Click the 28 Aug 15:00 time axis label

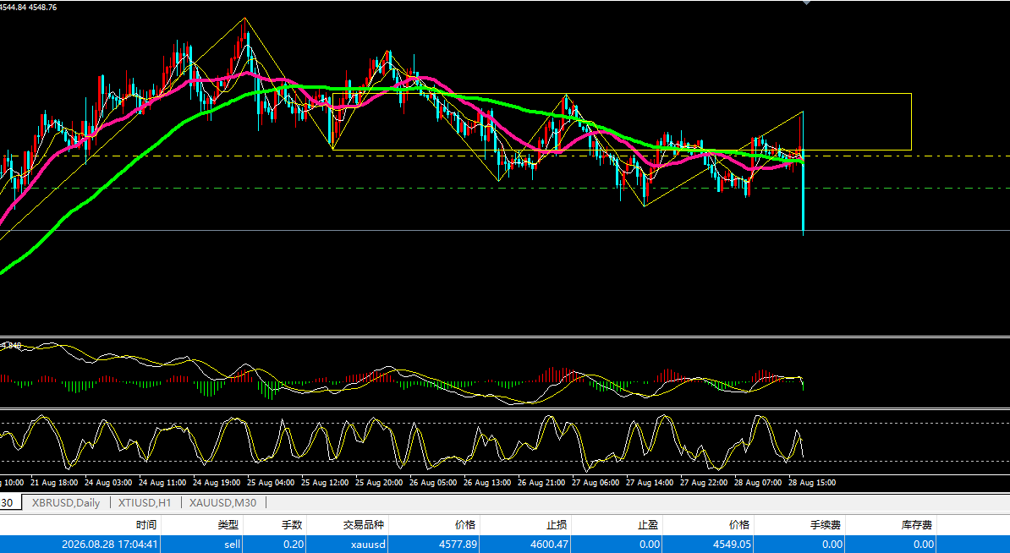click(811, 482)
